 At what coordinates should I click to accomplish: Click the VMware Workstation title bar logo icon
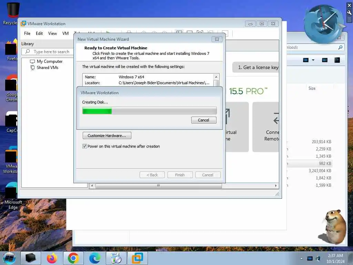pos(23,24)
